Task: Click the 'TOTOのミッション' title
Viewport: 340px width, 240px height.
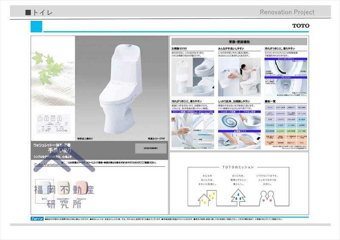Action: tap(238, 167)
